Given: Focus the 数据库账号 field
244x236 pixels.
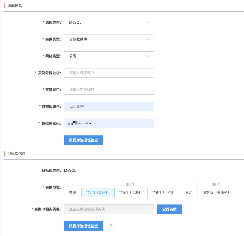Looking at the screenshot, I should click(x=109, y=107).
